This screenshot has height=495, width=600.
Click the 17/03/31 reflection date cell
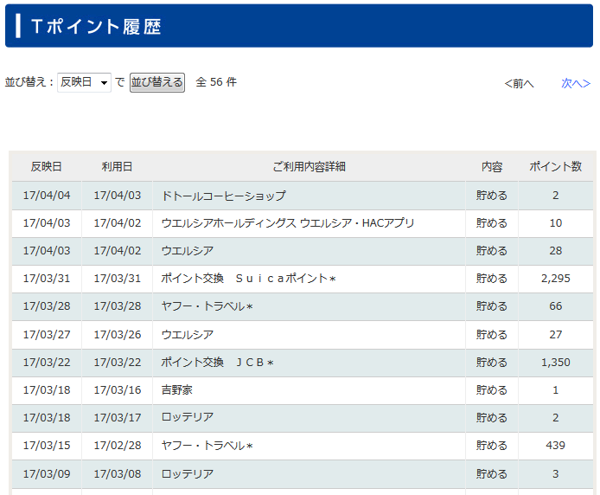point(47,279)
